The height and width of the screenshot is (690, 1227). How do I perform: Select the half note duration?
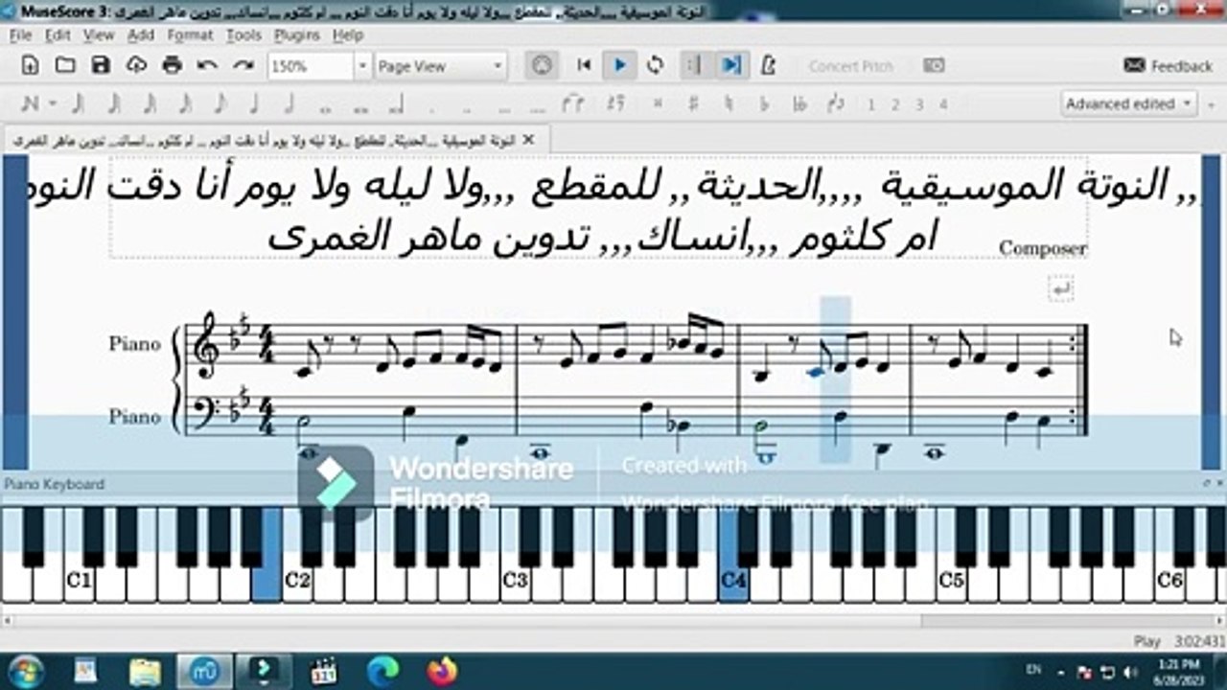tap(289, 103)
